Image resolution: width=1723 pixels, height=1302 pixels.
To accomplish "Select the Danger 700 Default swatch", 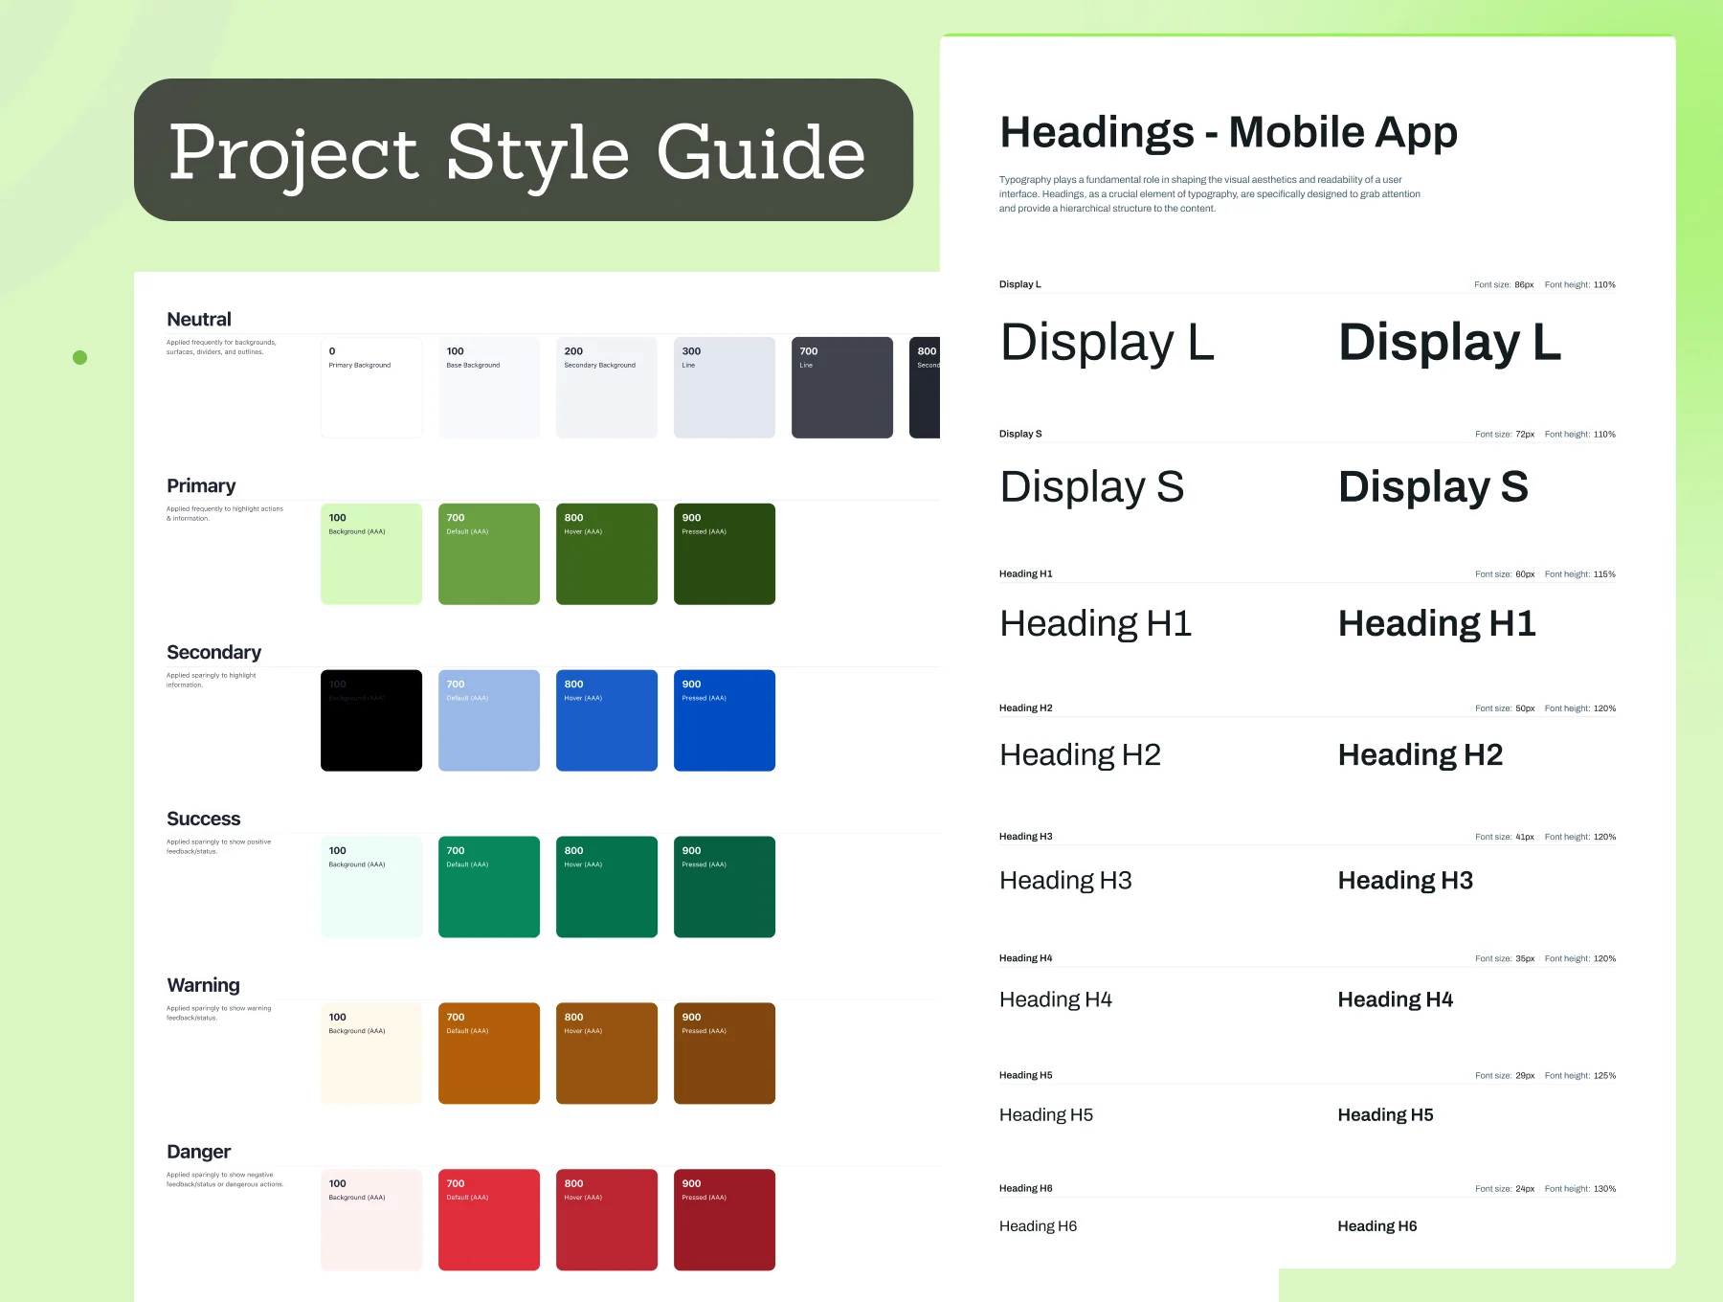I will (489, 1221).
